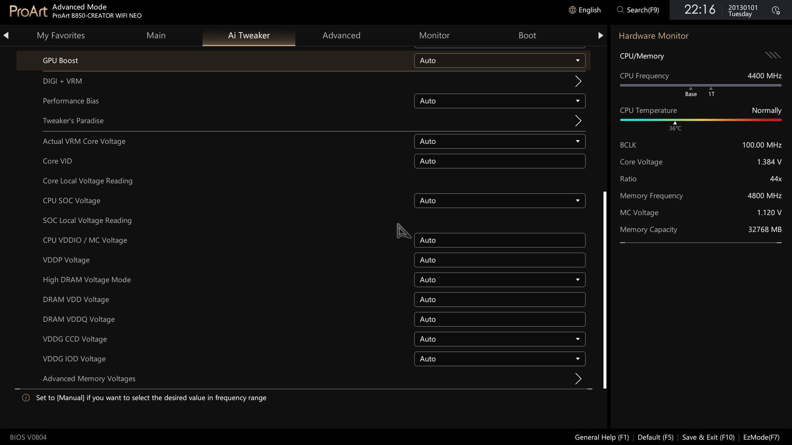Click the 100.00 MHz BCLK value
Screen dimensions: 792x445
click(761, 145)
